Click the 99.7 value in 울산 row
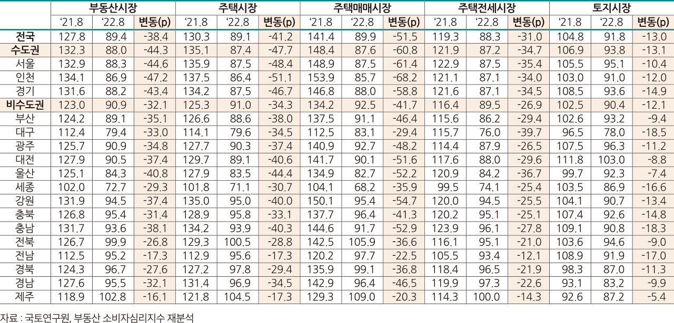 pos(573,173)
